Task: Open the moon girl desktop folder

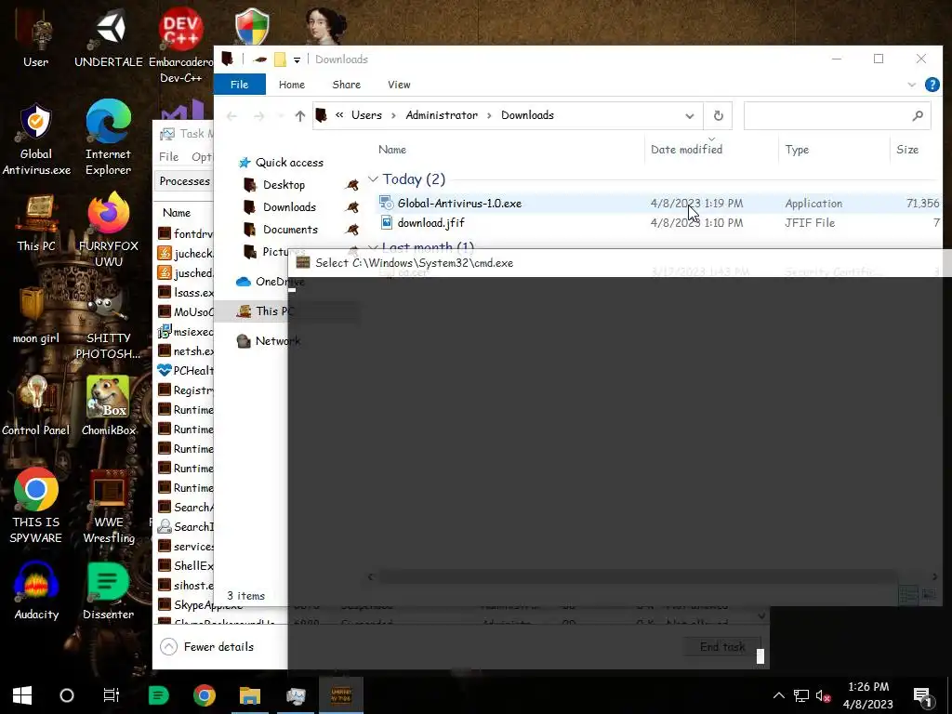Action: (36, 316)
